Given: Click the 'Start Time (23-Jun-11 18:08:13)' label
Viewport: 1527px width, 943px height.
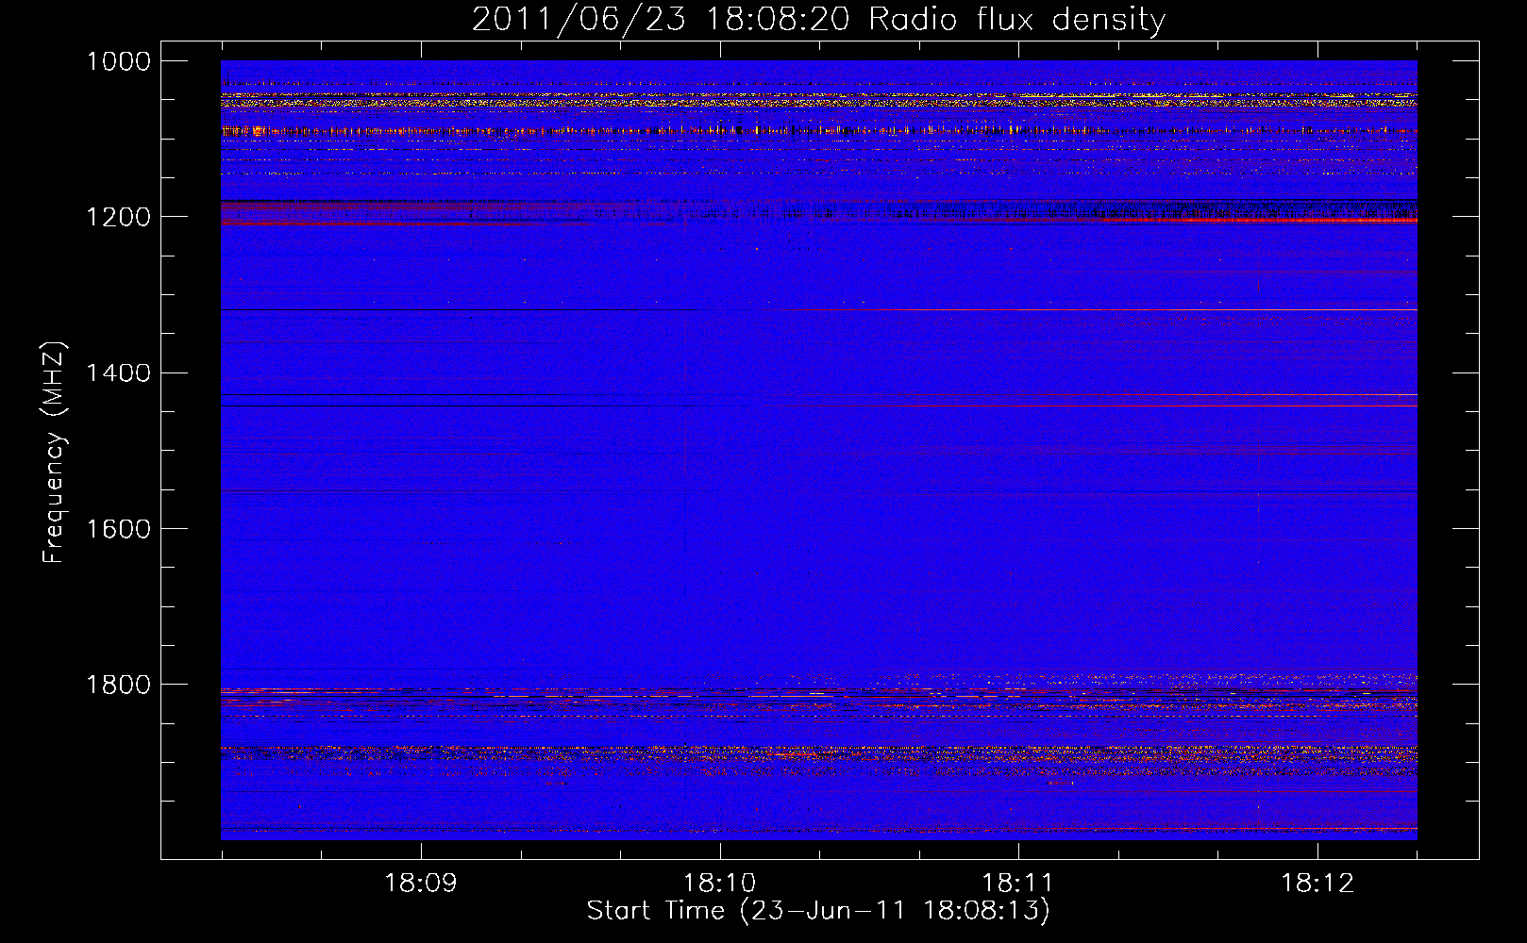Looking at the screenshot, I should (818, 911).
